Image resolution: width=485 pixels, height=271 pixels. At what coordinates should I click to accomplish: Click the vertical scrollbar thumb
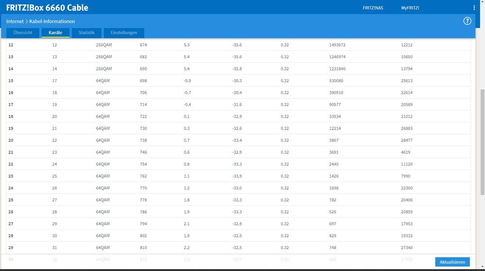click(x=482, y=142)
